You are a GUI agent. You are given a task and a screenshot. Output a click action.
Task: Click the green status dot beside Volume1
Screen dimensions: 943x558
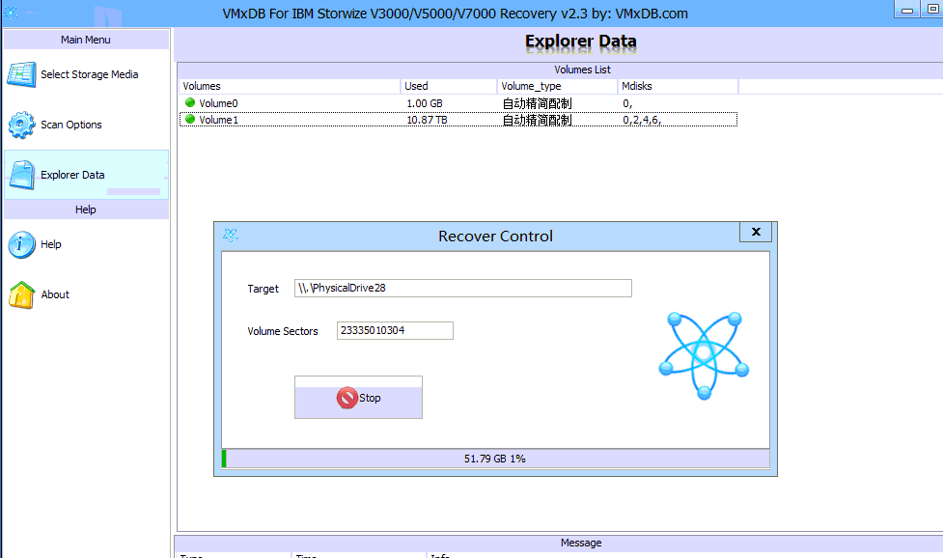pos(190,119)
